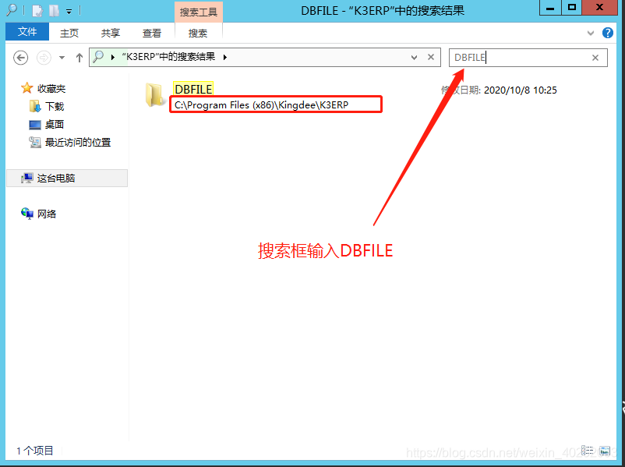Screen dimensions: 625x467
Task: Select the 搜索工具 contextual tab header
Action: 199,12
